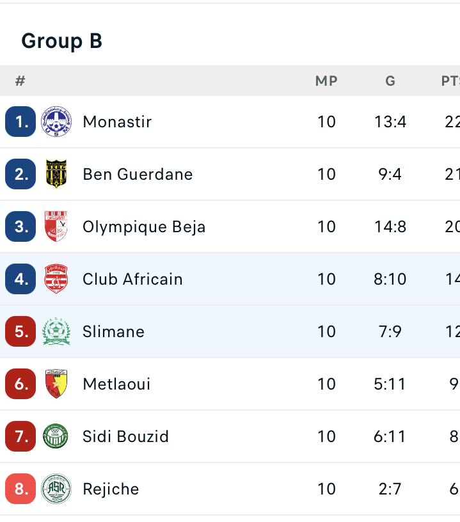
Task: Click the red rank 5 badge
Action: click(x=20, y=331)
